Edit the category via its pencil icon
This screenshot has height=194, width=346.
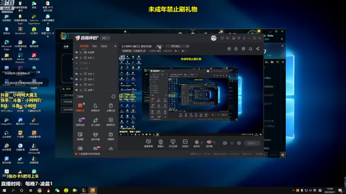(144, 51)
